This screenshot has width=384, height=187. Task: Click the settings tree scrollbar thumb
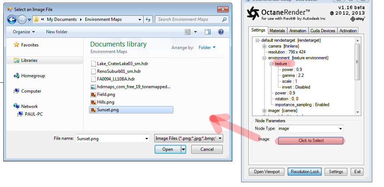[358, 62]
